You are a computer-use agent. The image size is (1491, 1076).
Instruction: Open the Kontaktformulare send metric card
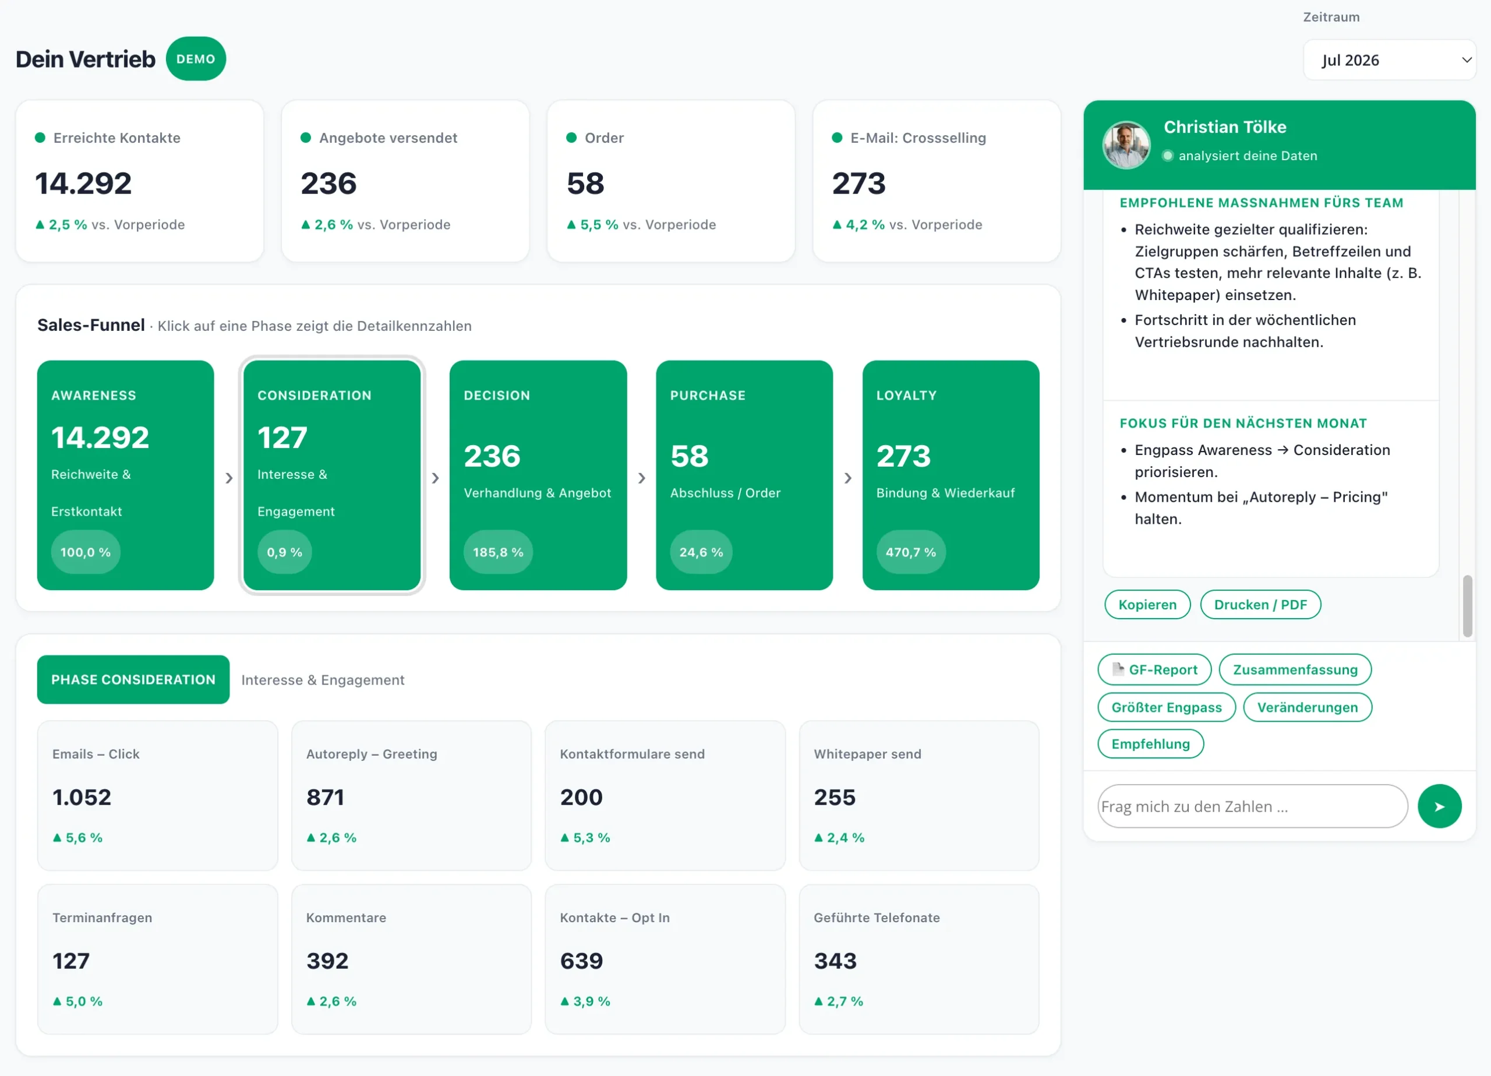665,795
